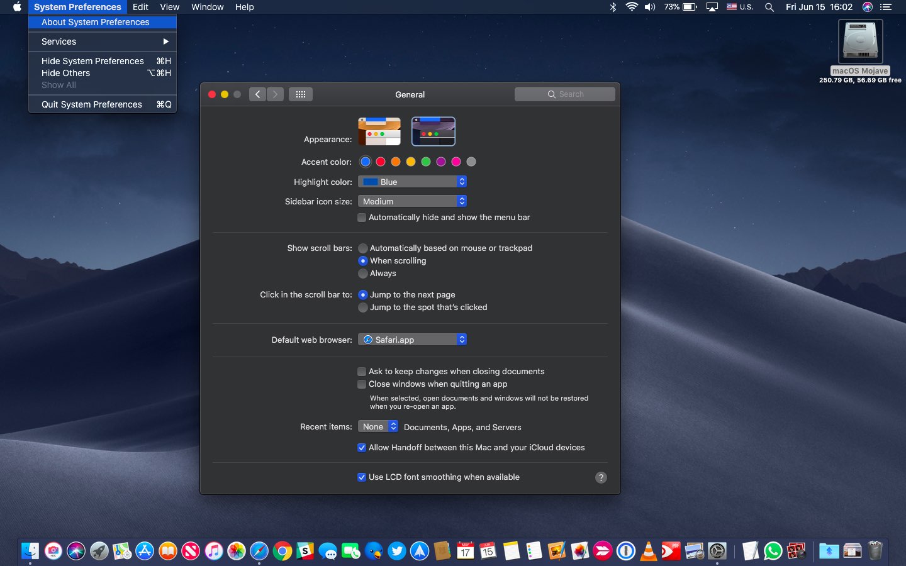Select About System Preferences
Viewport: 906px width, 566px height.
pos(96,22)
